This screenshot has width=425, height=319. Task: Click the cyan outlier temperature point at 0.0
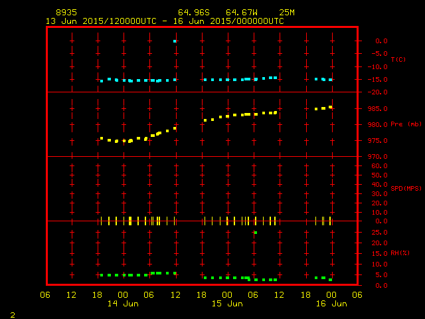(x=175, y=41)
